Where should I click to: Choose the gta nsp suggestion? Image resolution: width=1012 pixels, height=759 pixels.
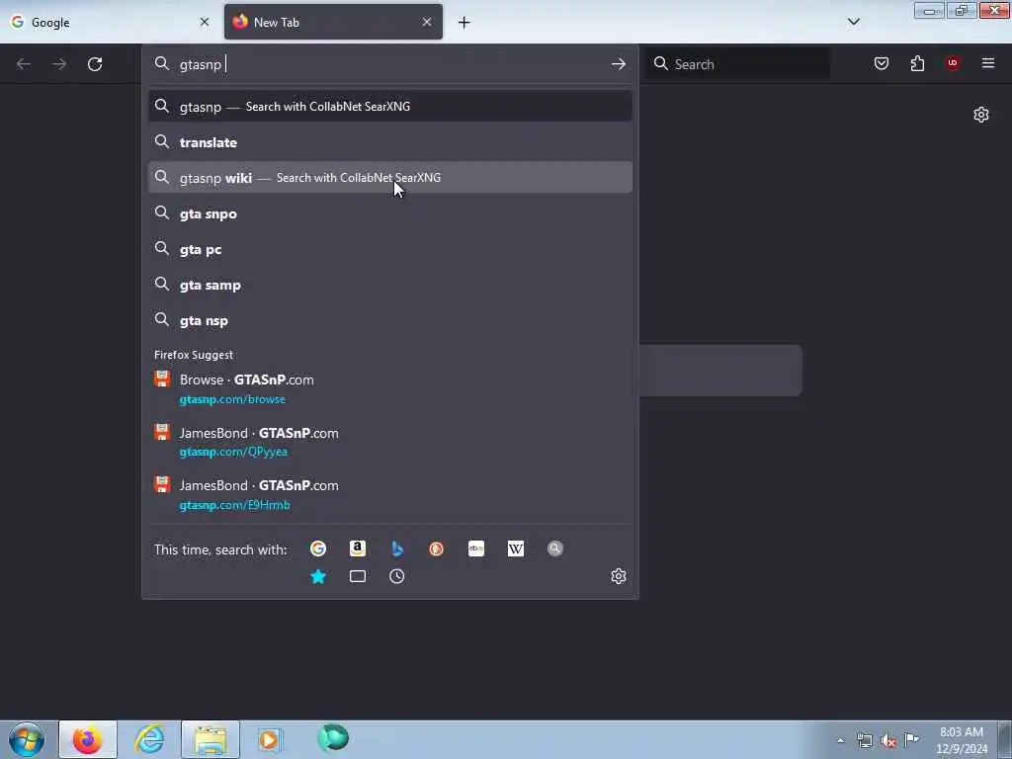coord(389,320)
